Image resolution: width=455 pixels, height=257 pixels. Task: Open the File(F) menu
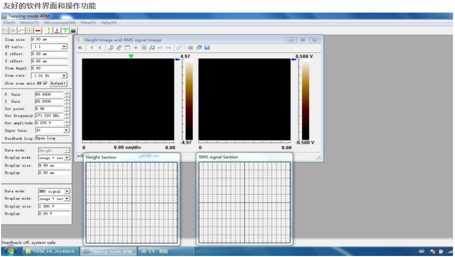coord(9,23)
